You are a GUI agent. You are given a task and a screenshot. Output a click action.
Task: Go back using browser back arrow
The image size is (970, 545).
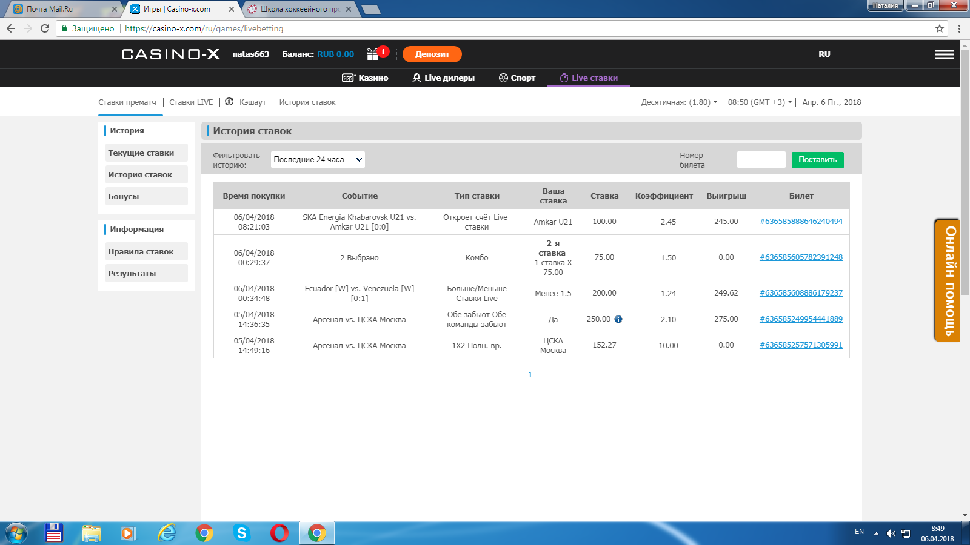[x=11, y=28]
